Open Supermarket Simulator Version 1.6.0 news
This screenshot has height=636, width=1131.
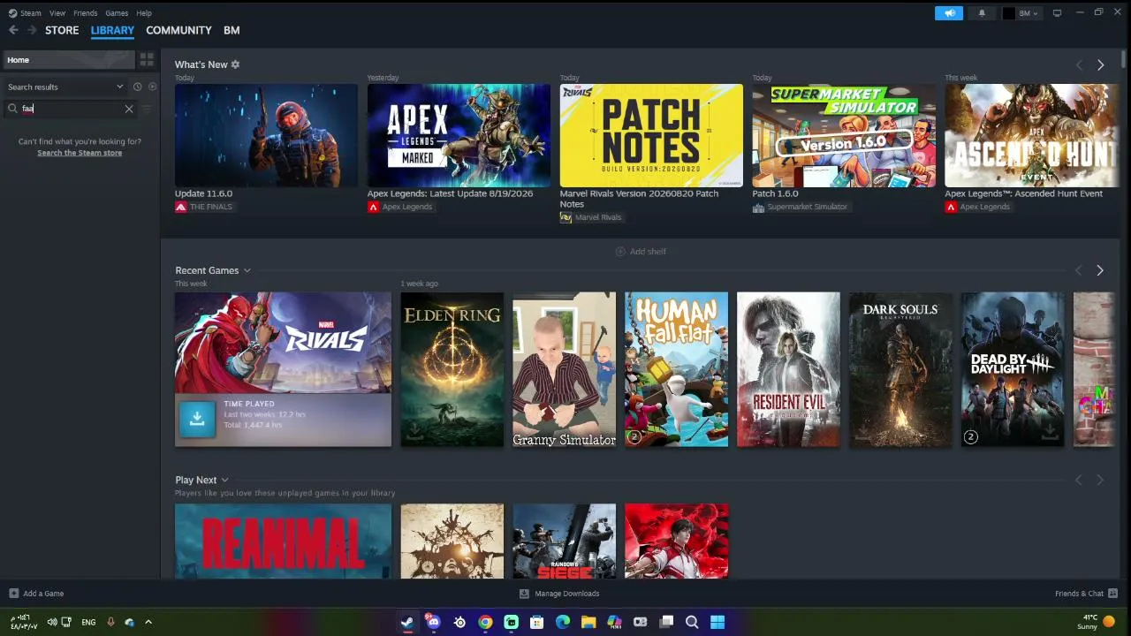click(844, 135)
